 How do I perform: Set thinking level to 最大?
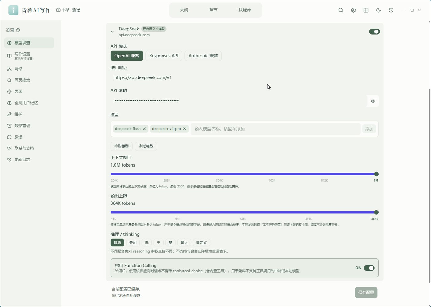(184, 242)
